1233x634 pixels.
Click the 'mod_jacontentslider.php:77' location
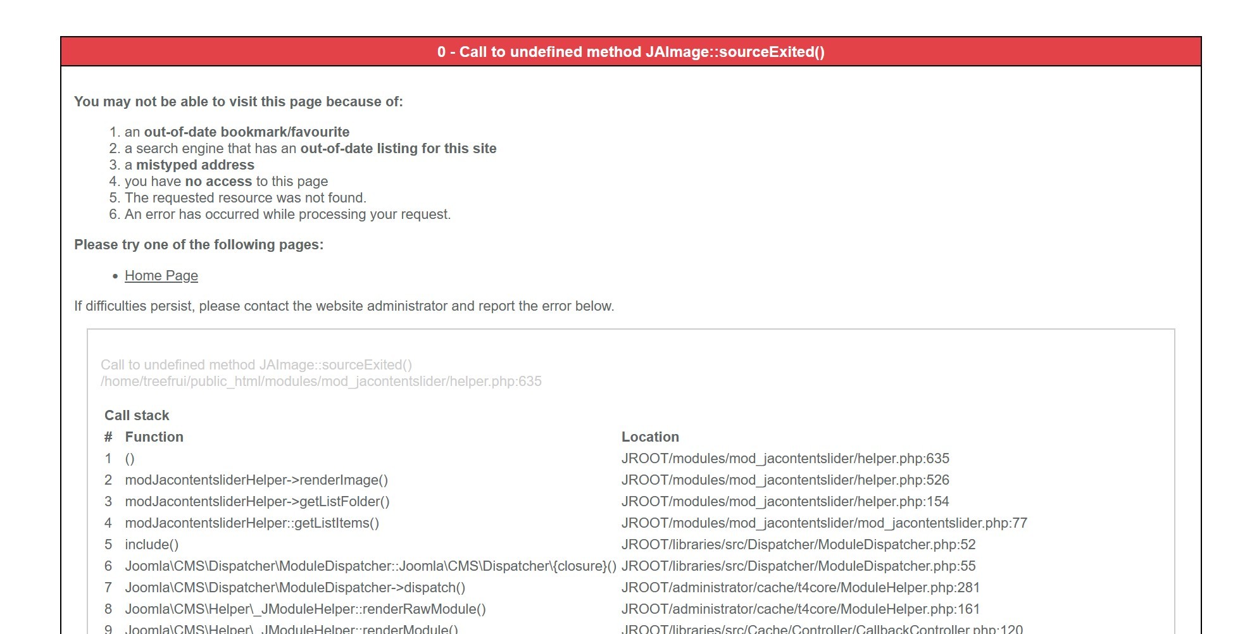(x=824, y=523)
